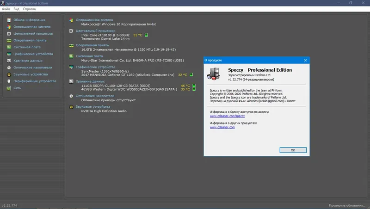Open Оптические накопители heading in summary
The height and width of the screenshot is (209, 370).
pos(95,96)
